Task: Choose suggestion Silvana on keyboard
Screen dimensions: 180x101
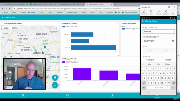Action: coord(168,64)
